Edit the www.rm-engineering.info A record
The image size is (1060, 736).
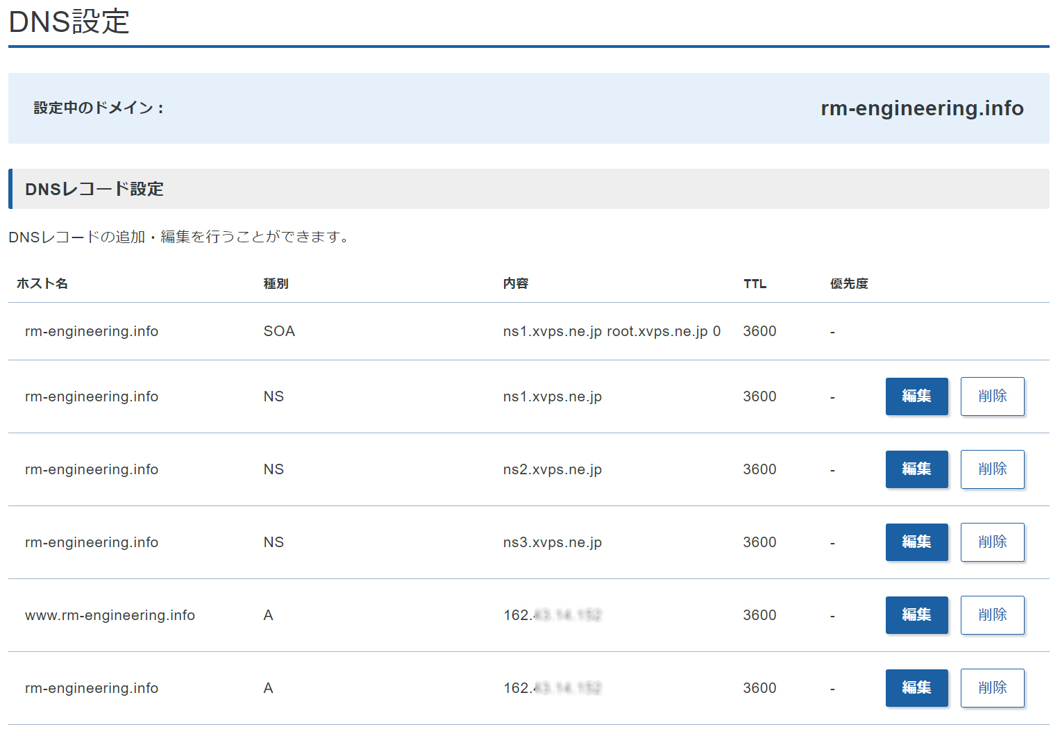coord(916,615)
